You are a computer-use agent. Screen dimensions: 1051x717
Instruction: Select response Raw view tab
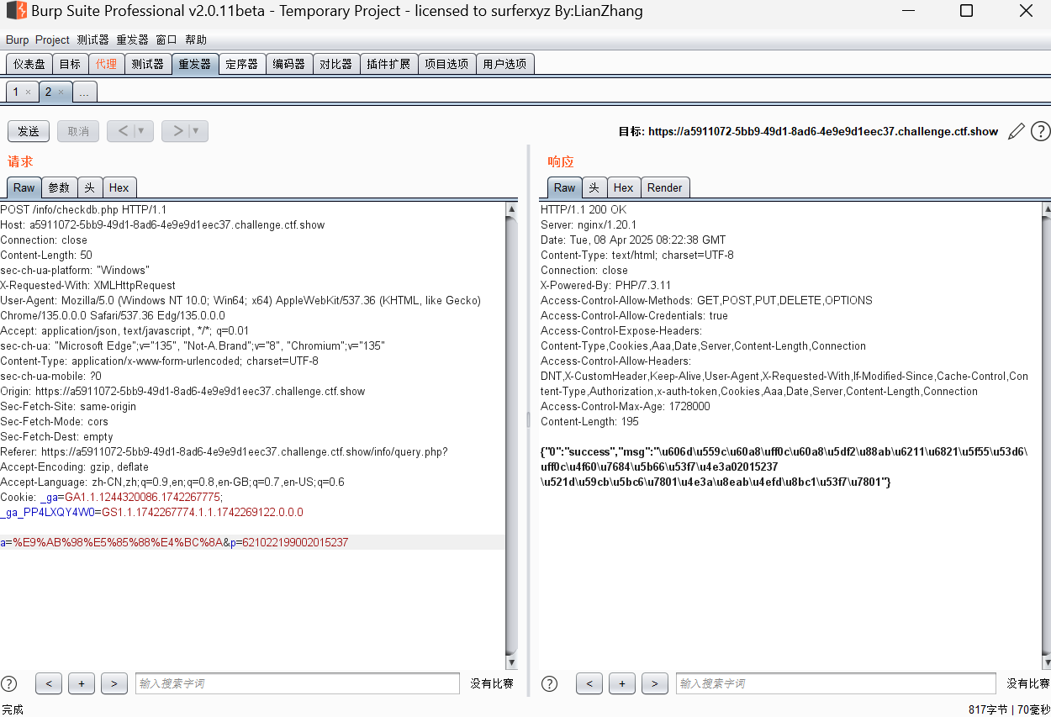click(565, 187)
